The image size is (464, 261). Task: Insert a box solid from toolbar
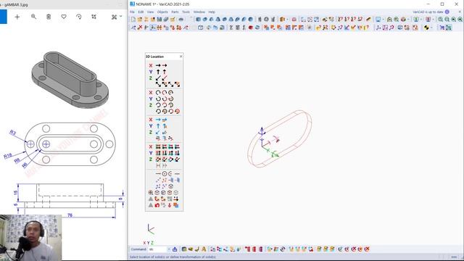(198, 20)
